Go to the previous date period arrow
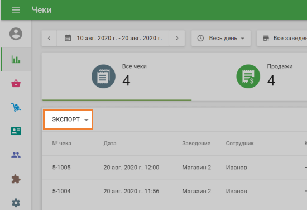The image size is (307, 210). pos(49,38)
